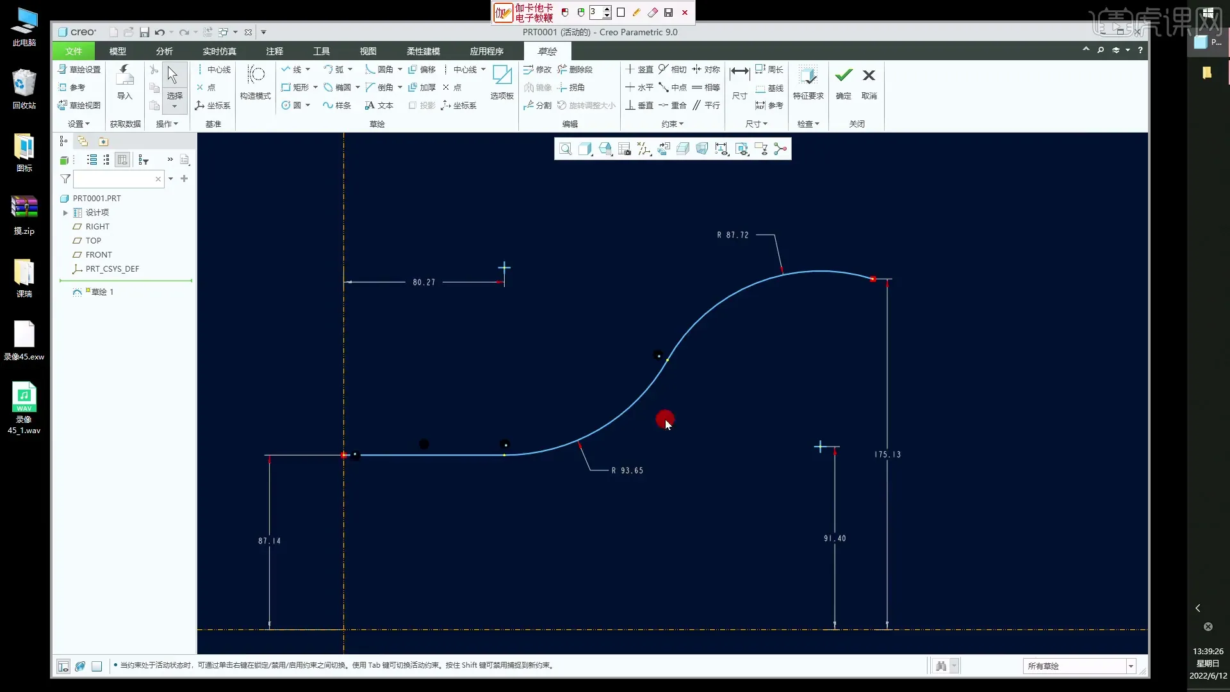Open the 选项板 palette tool
Image resolution: width=1230 pixels, height=692 pixels.
(502, 82)
